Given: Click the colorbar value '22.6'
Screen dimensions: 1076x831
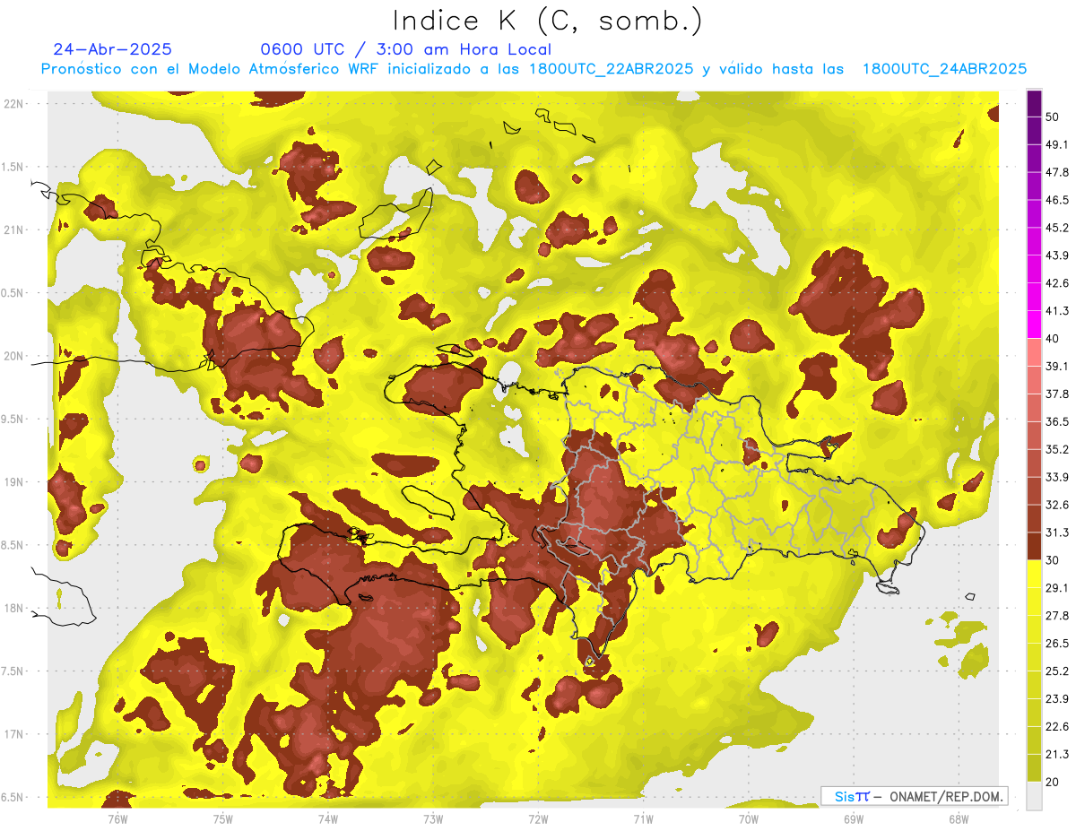Looking at the screenshot, I should tap(1056, 727).
